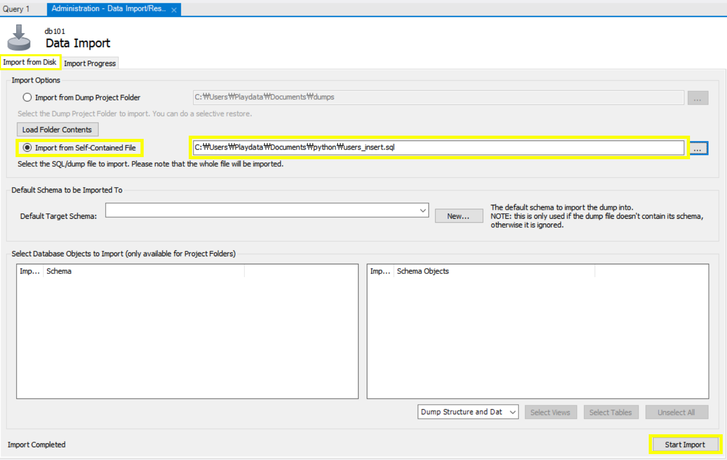Viewport: 727px width, 460px height.
Task: Click the Start Import button
Action: [685, 444]
